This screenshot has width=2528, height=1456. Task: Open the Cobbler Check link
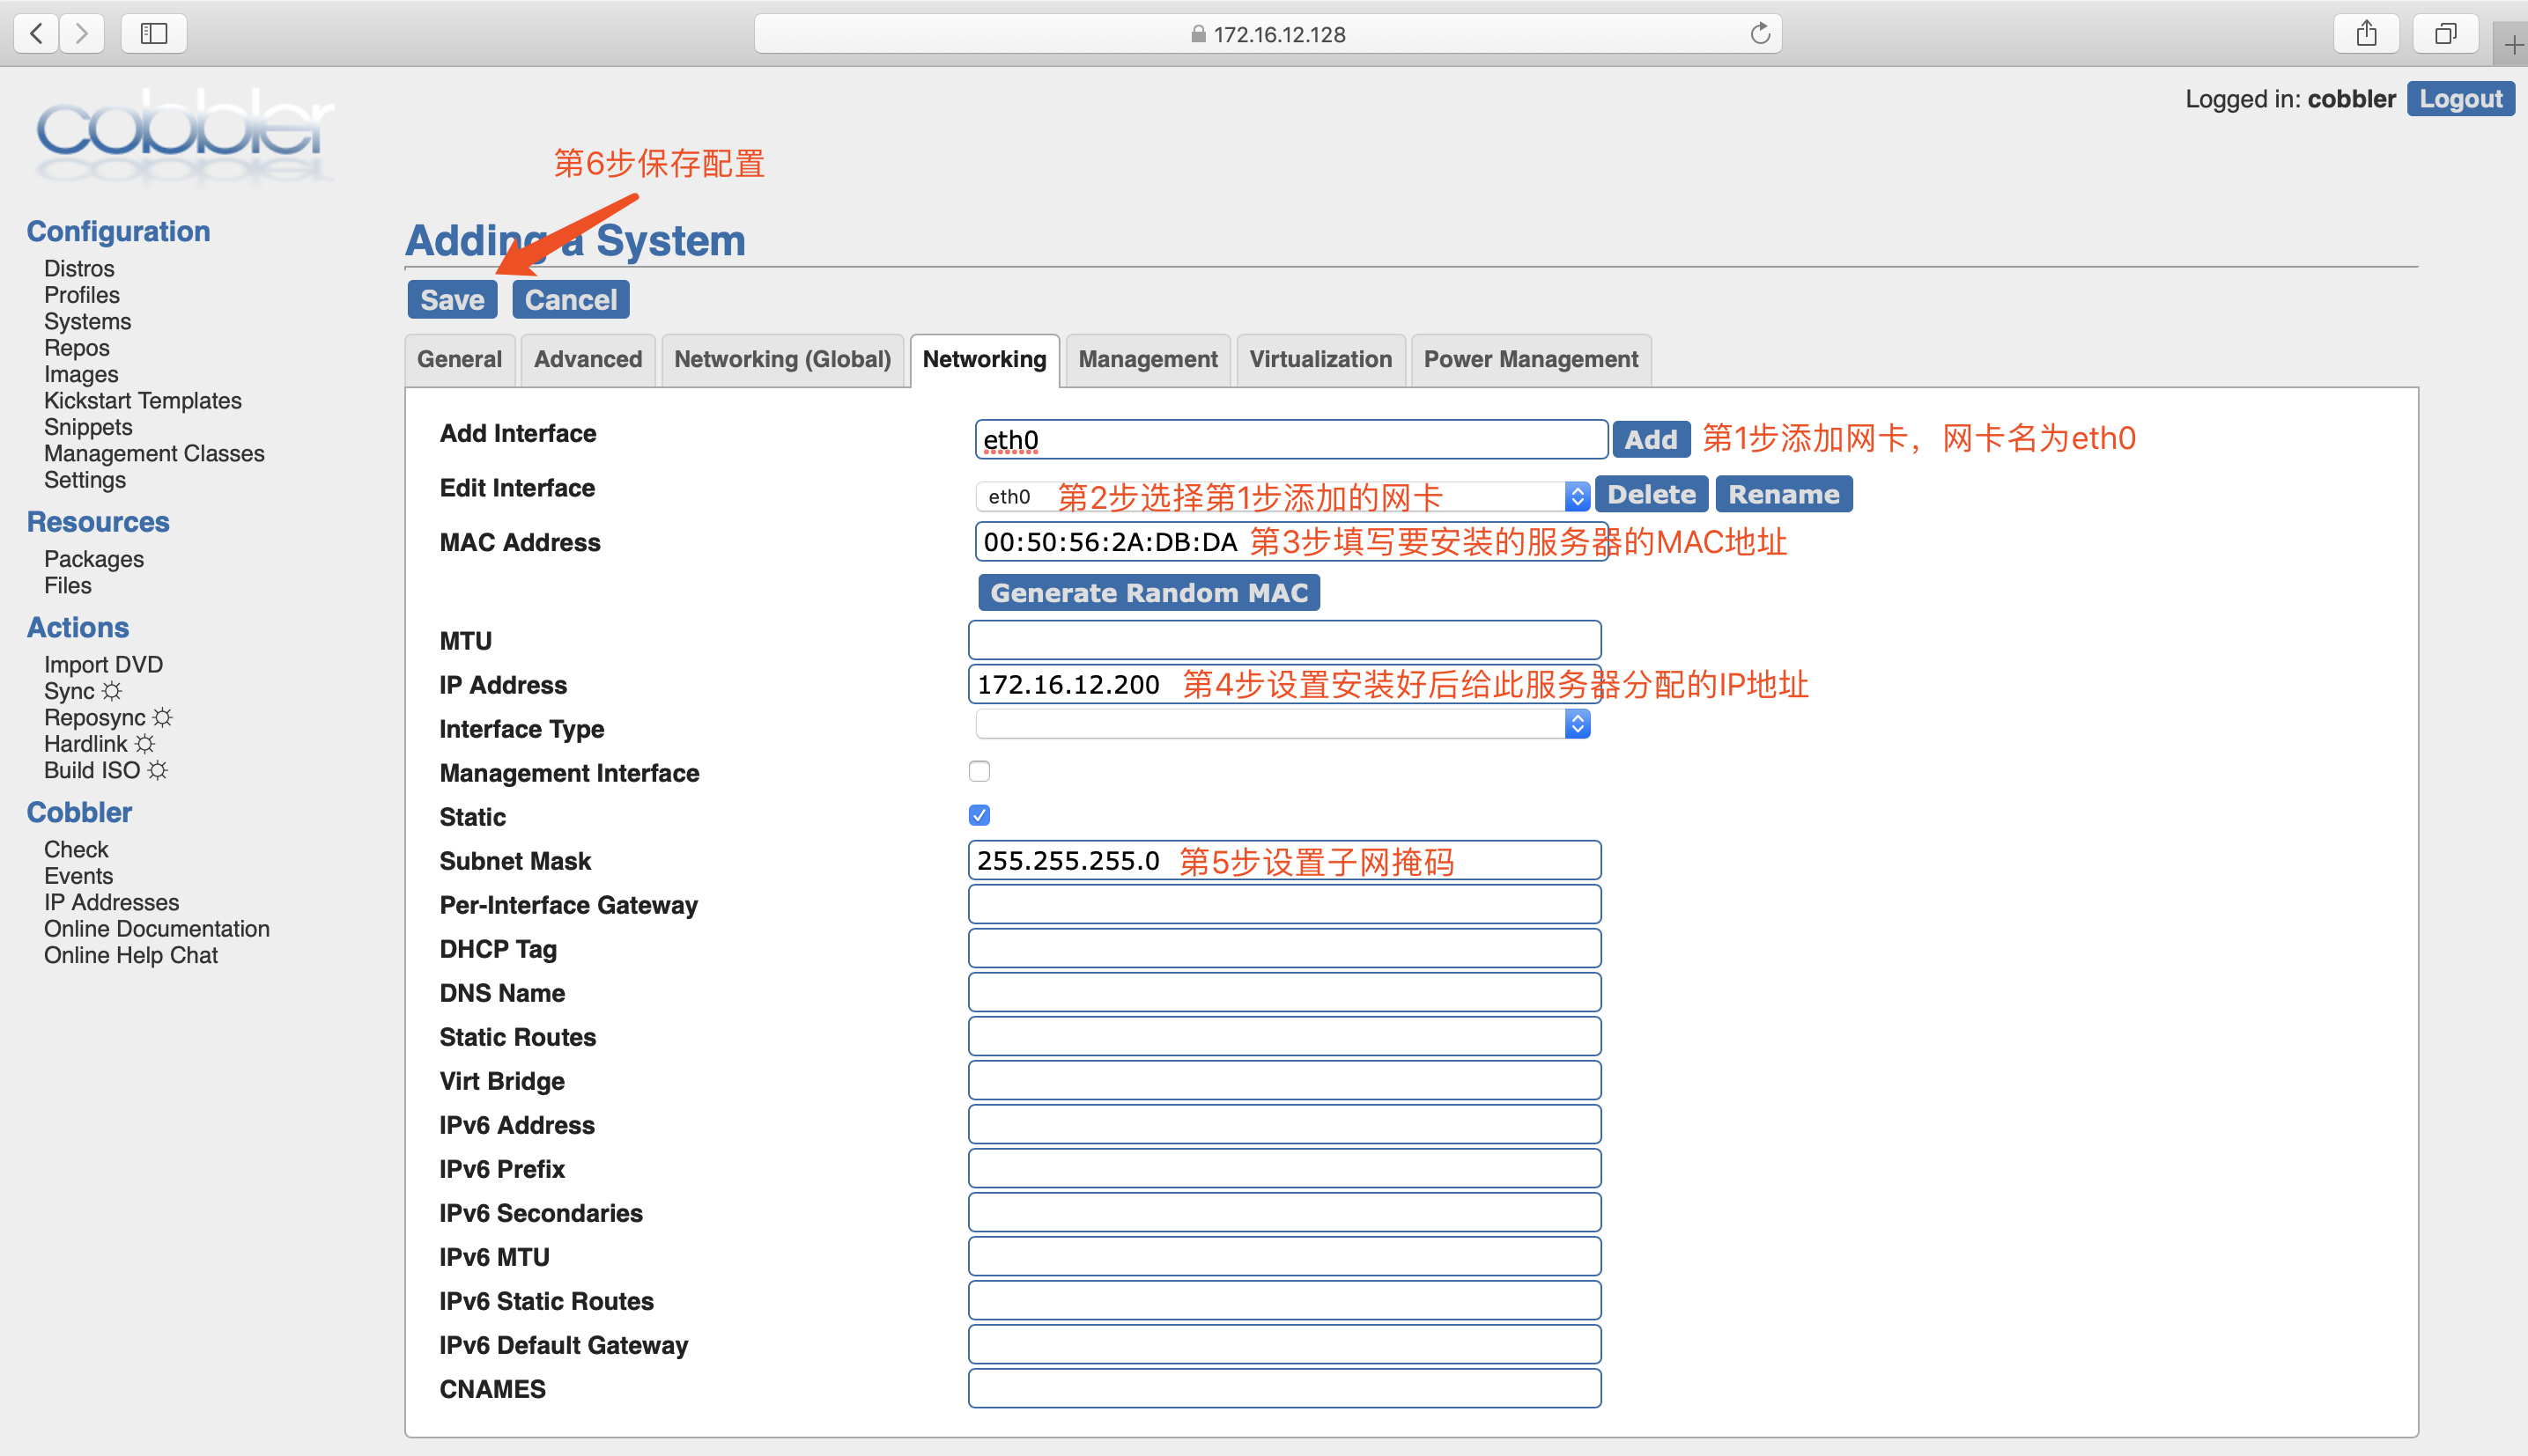click(x=76, y=849)
